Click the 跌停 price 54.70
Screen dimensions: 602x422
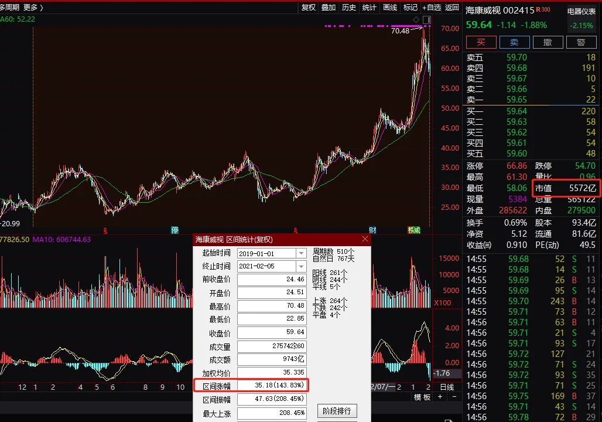pyautogui.click(x=585, y=166)
